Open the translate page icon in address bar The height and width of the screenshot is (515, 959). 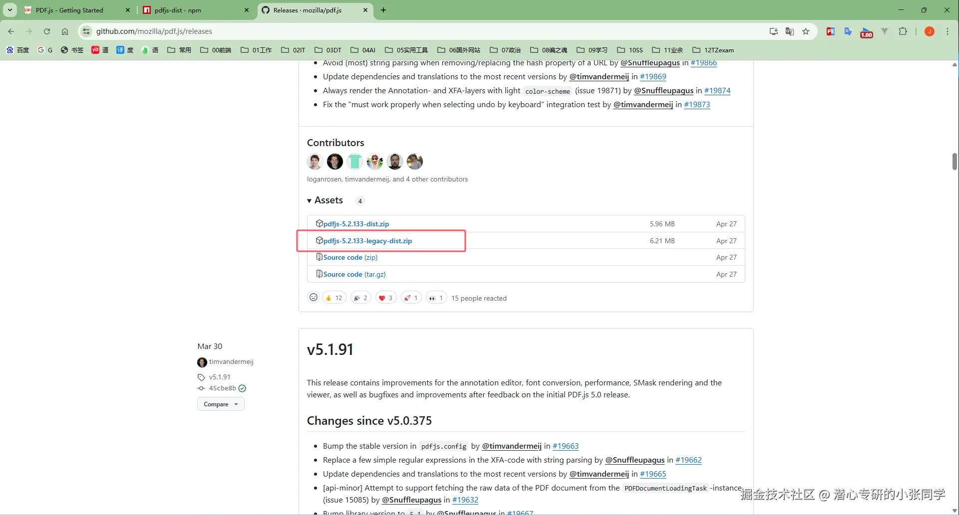pyautogui.click(x=790, y=31)
